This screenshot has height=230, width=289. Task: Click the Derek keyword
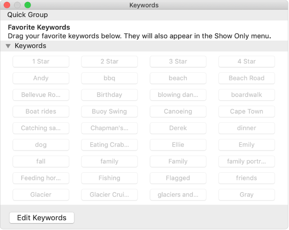(x=178, y=128)
